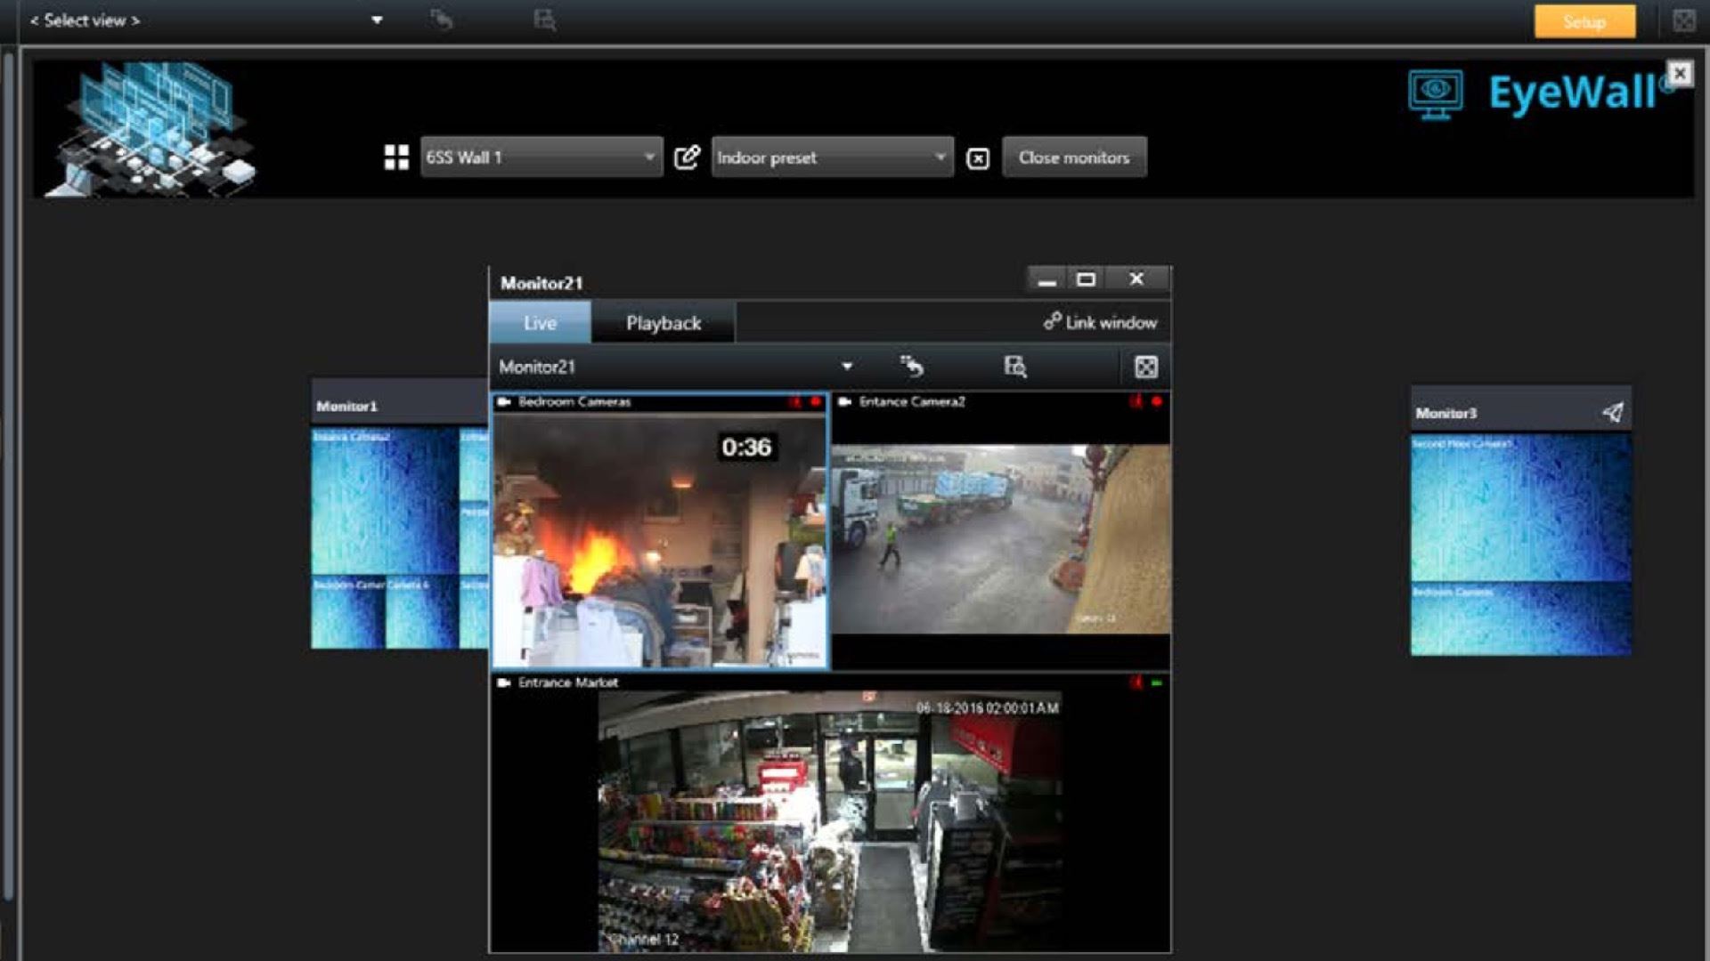Select Monitor3 Second Floor camera tile
The image size is (1710, 961).
1521,508
